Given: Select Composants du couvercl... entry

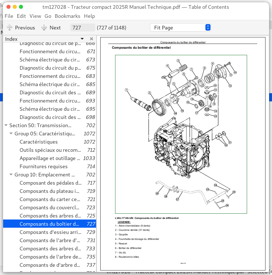Looking at the screenshot, I should [x=50, y=208].
